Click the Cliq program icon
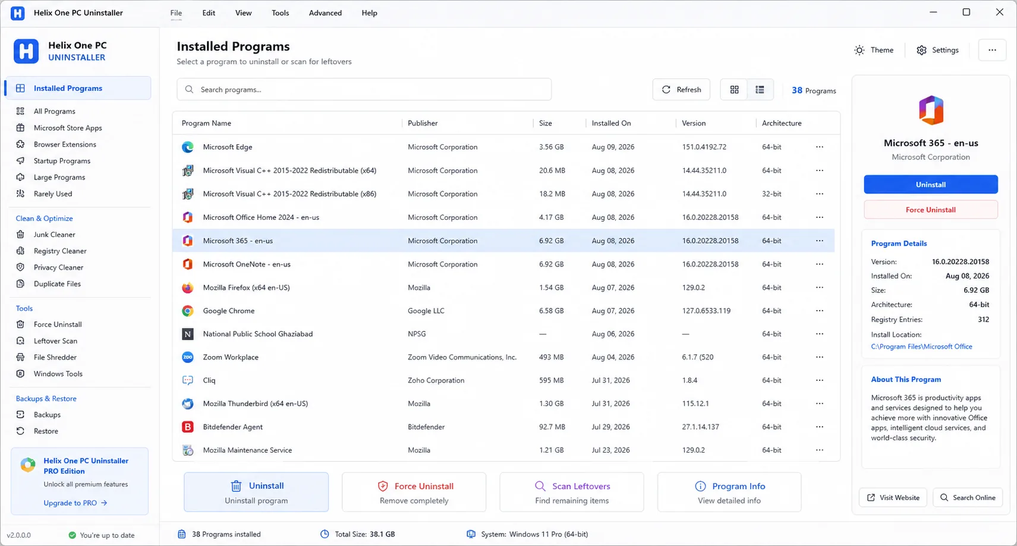This screenshot has width=1017, height=546. click(x=188, y=380)
